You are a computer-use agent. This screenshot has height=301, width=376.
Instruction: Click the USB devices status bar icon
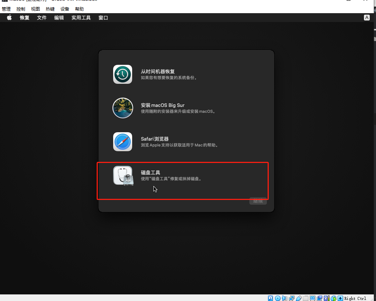pyautogui.click(x=299, y=298)
